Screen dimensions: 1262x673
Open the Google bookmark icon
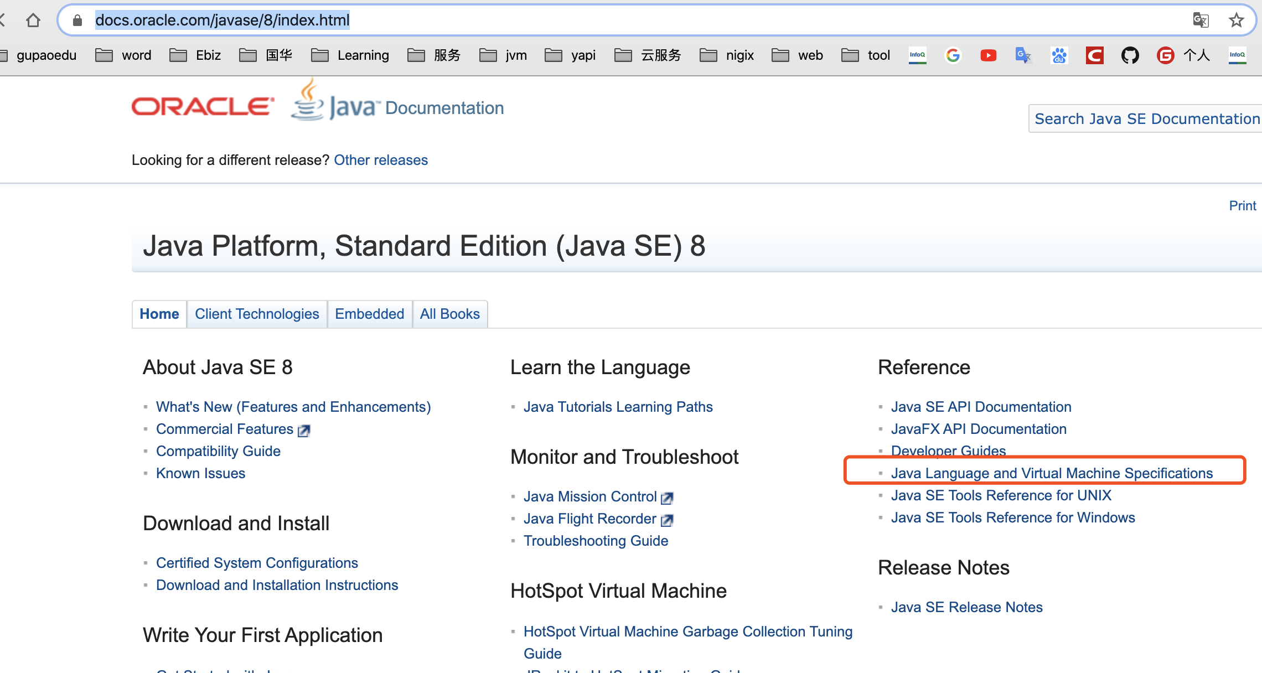coord(953,55)
